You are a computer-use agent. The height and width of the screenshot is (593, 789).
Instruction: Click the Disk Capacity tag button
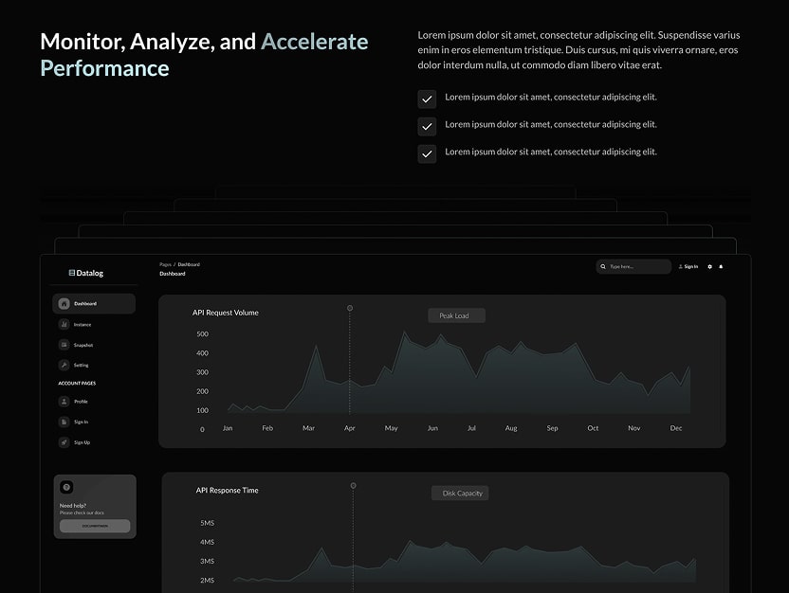click(460, 493)
